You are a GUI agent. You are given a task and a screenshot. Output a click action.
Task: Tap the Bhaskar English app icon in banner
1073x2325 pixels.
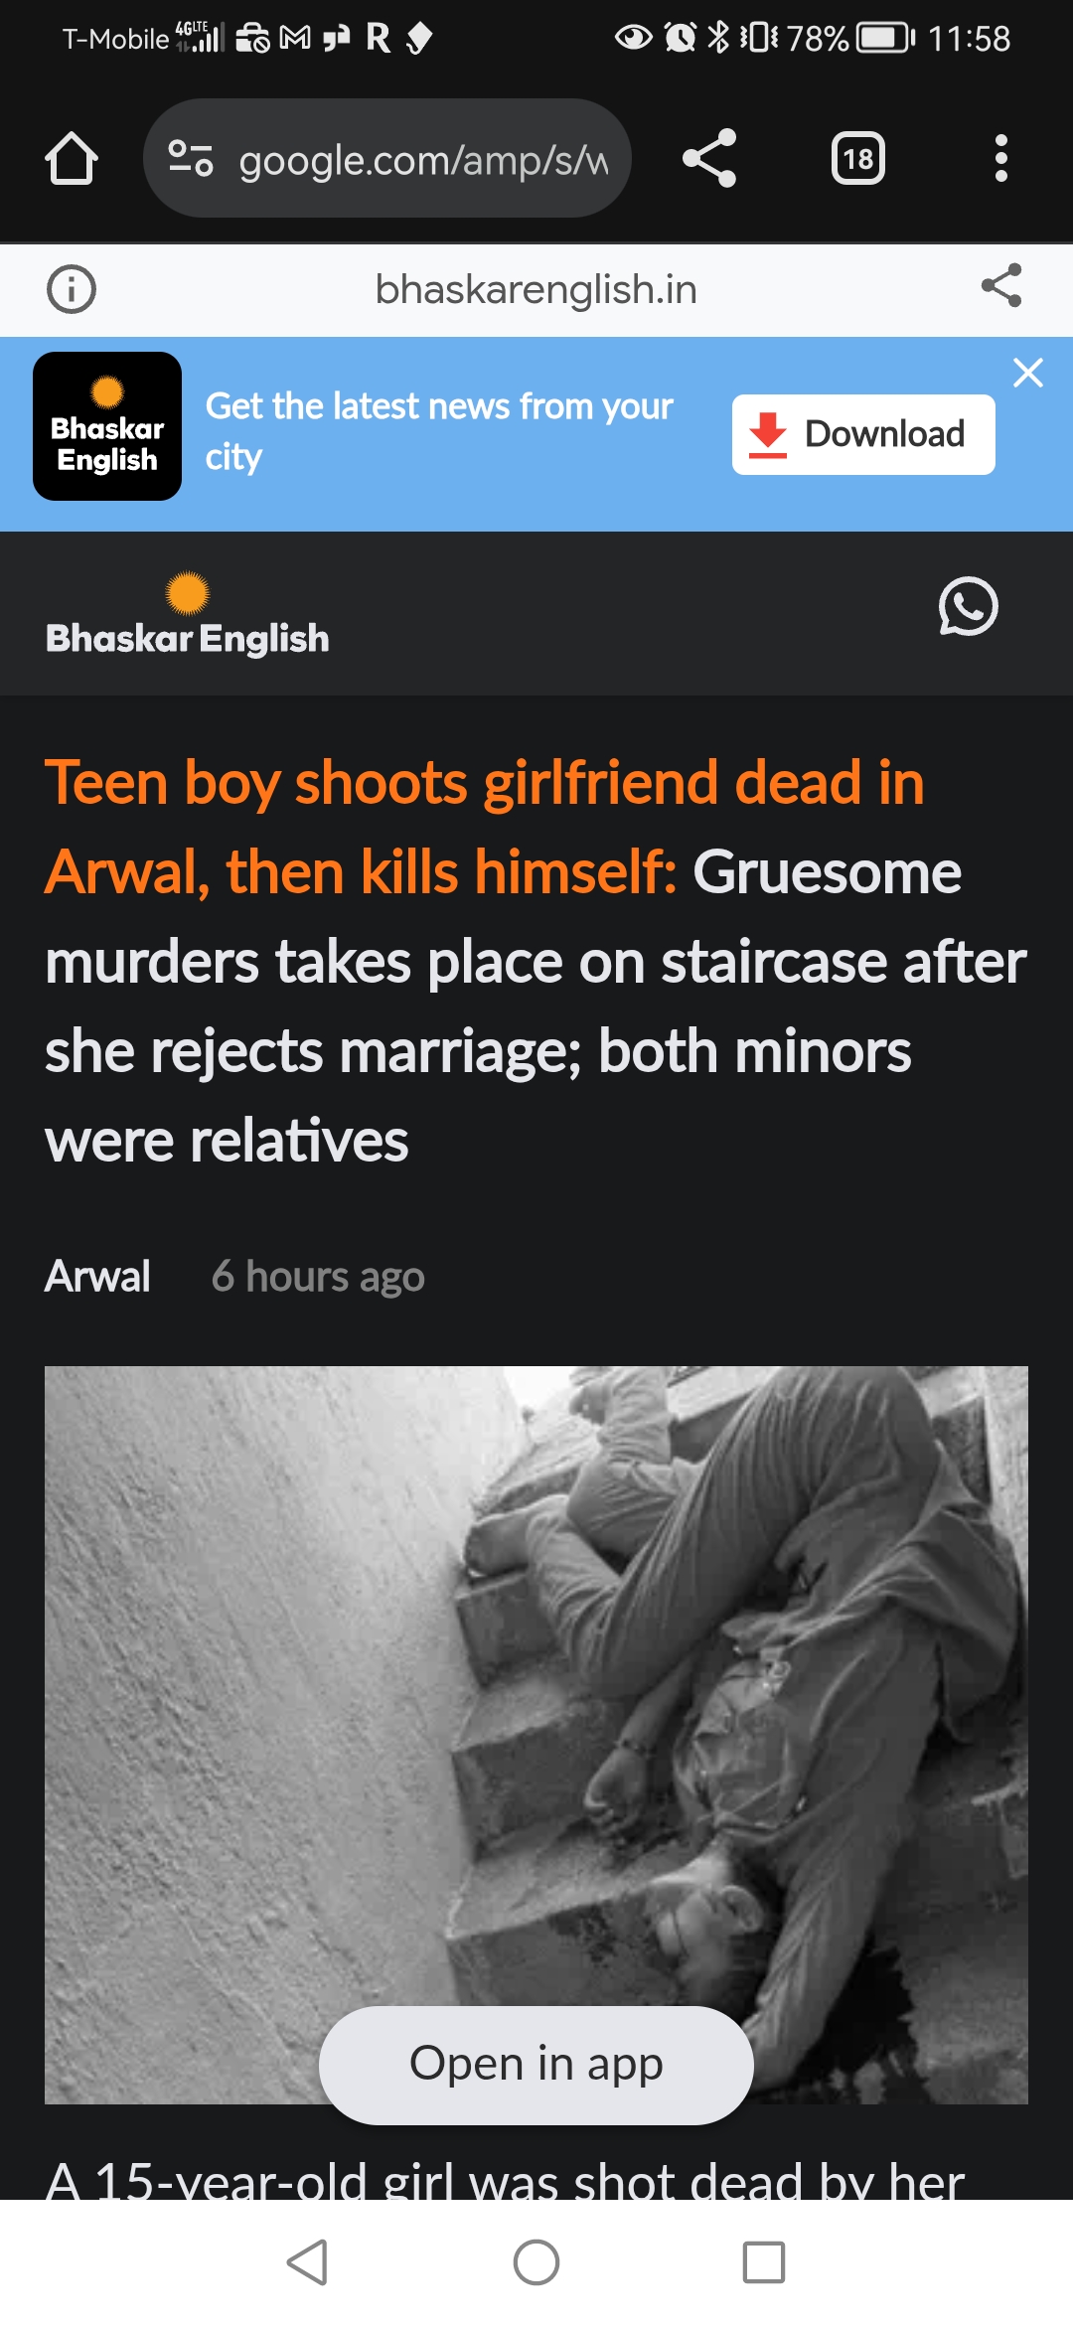coord(107,426)
